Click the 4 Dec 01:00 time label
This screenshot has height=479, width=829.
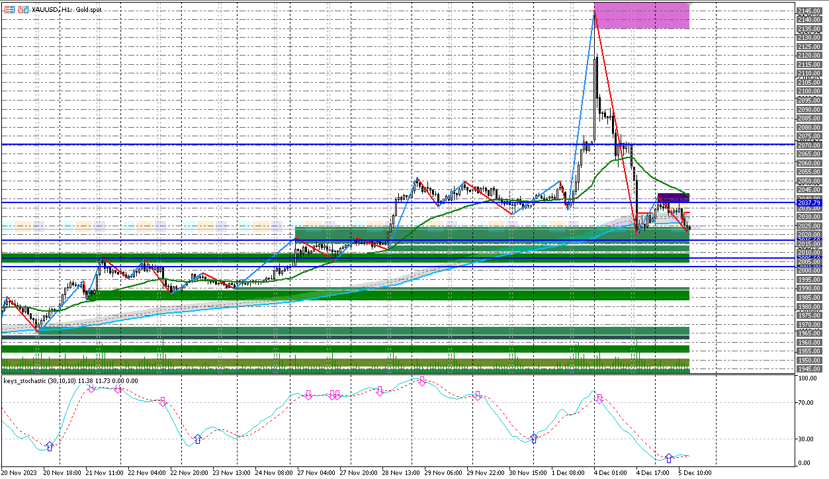[x=609, y=474]
